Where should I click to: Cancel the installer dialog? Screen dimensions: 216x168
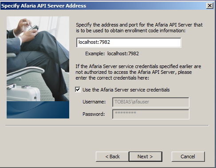(x=188, y=157)
